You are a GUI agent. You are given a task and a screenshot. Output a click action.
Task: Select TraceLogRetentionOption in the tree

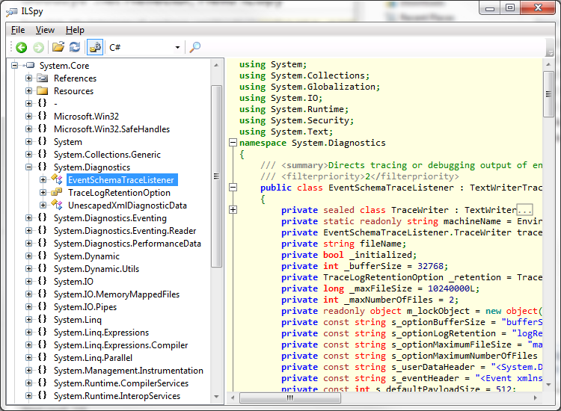click(118, 193)
